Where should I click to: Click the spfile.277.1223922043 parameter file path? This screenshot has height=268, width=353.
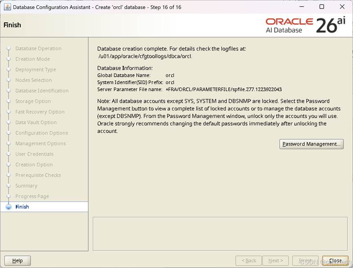(x=223, y=89)
